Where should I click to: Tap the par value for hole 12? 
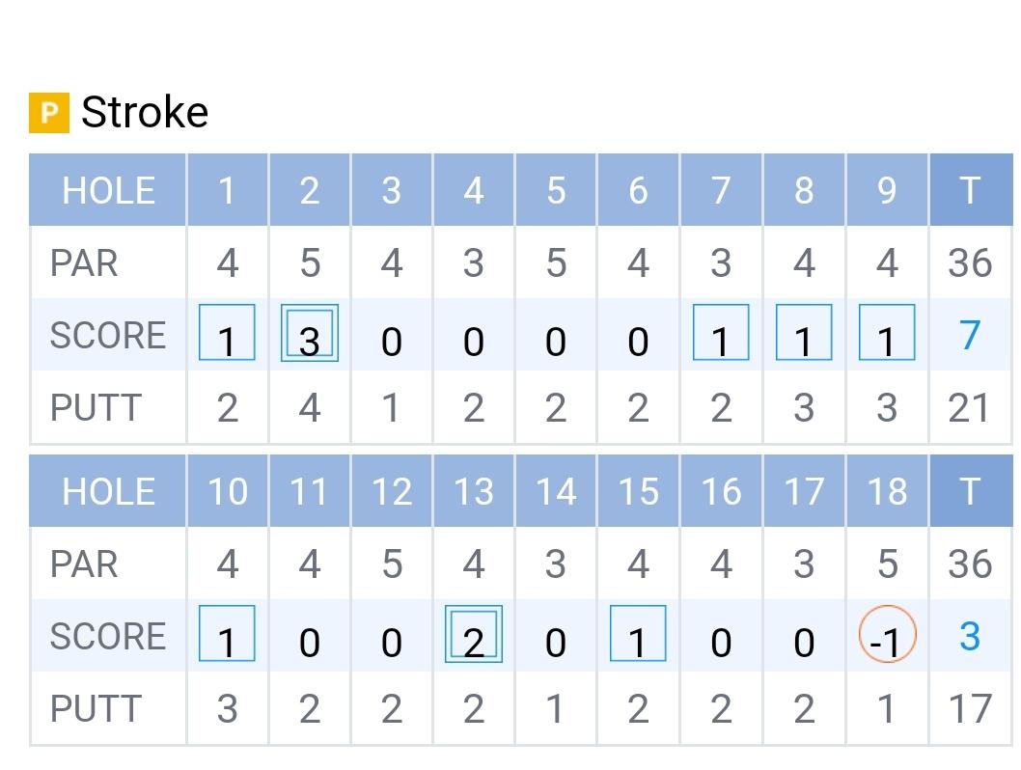coord(391,564)
